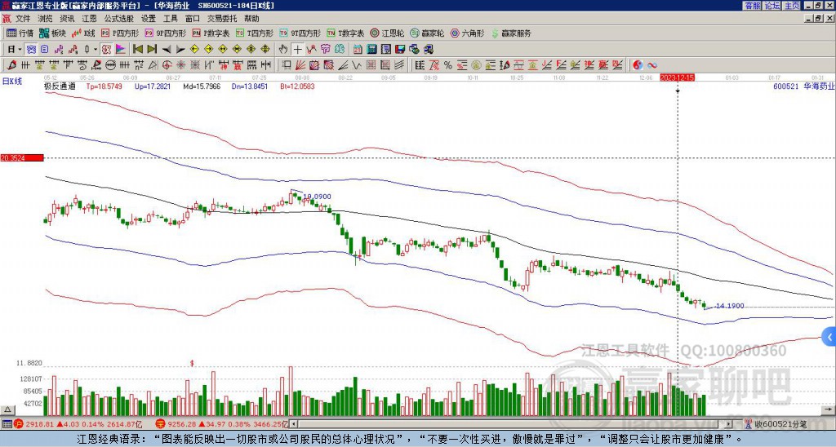Expand the candlestick style dropdown arrow
Viewport: 836px width, 447px height.
click(96, 50)
